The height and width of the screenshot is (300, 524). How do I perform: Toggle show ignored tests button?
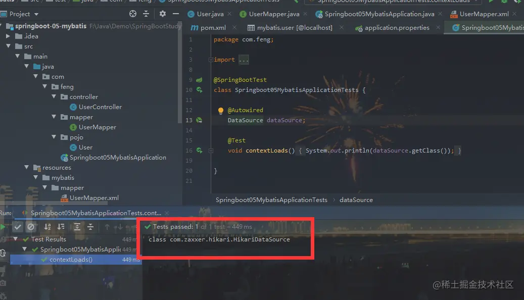tap(31, 227)
